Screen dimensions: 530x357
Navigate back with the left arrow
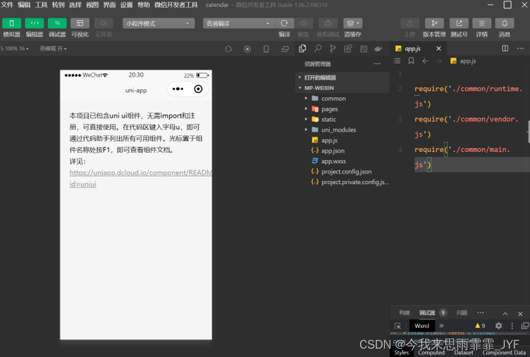click(425, 61)
